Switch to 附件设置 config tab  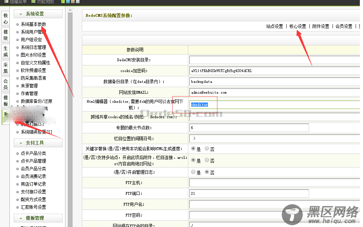[x=321, y=26]
